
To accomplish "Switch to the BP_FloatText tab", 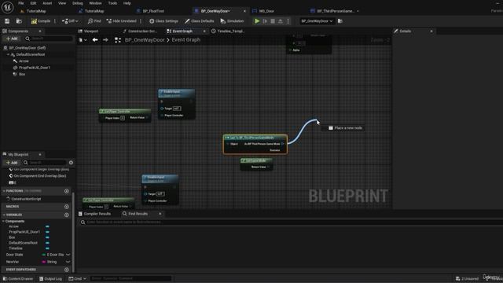I will [x=153, y=11].
